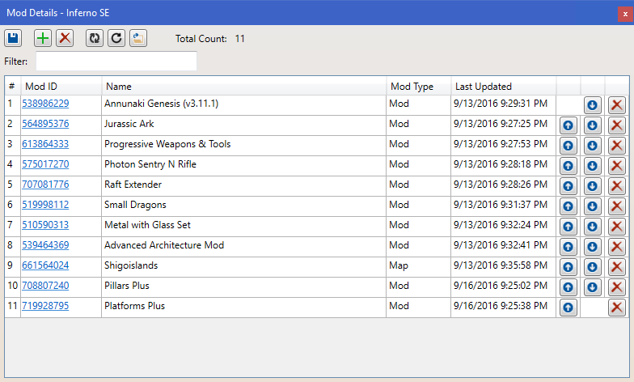Move Photon Sentry N Rifle down

pos(592,166)
